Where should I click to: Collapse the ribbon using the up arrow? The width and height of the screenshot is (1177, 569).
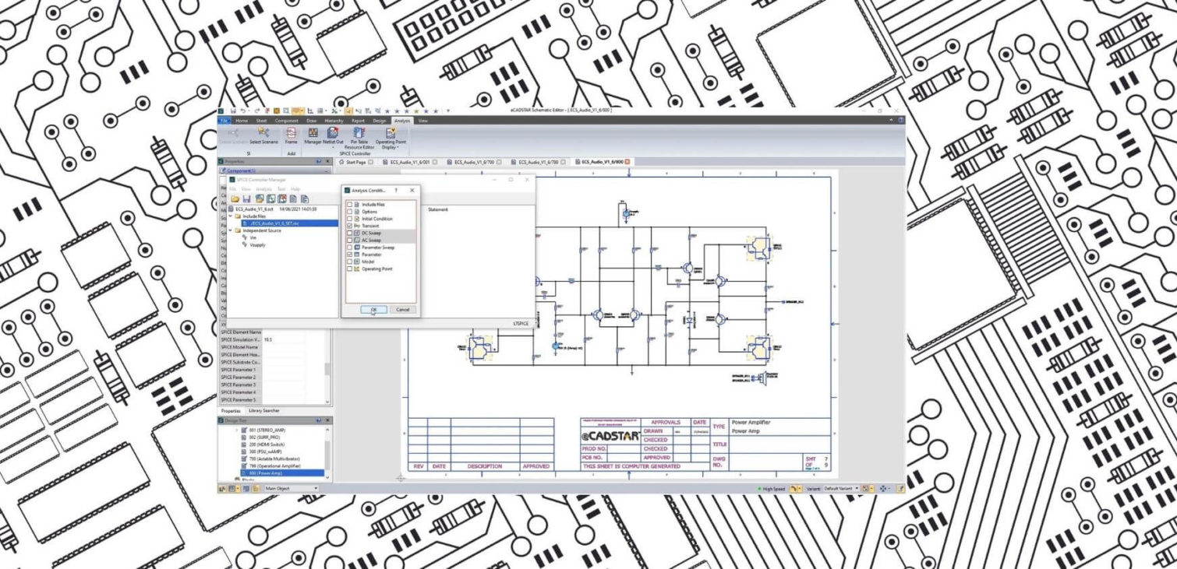click(892, 121)
